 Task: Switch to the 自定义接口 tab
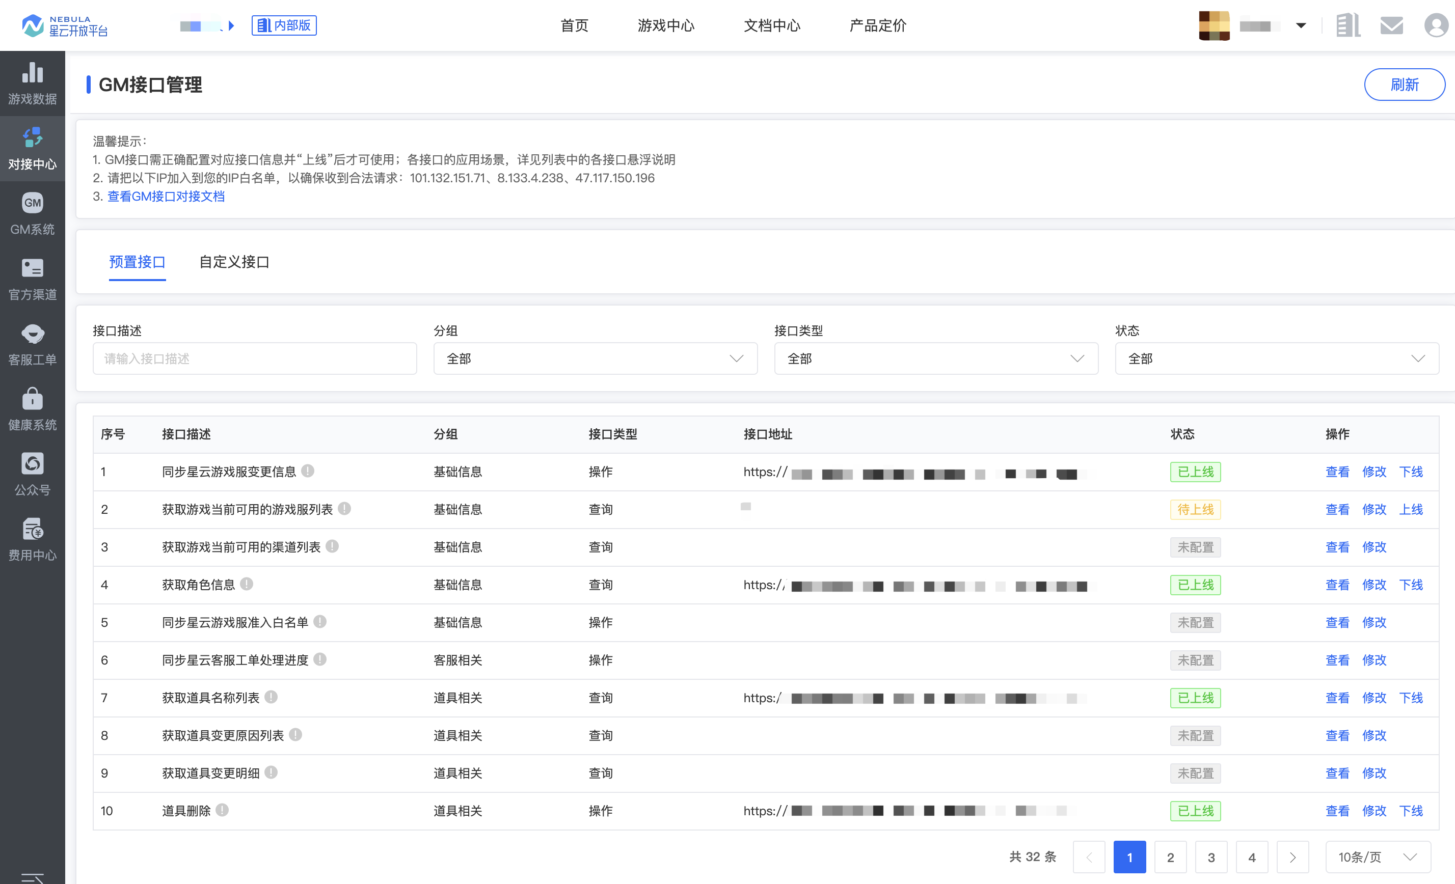tap(234, 262)
